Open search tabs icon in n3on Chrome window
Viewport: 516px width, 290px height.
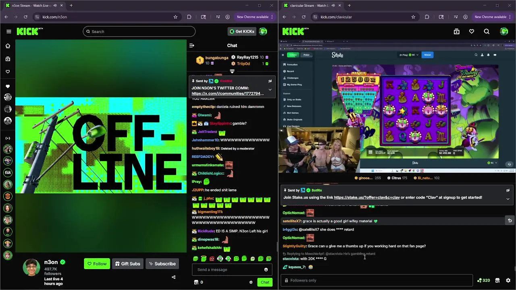[x=204, y=17]
